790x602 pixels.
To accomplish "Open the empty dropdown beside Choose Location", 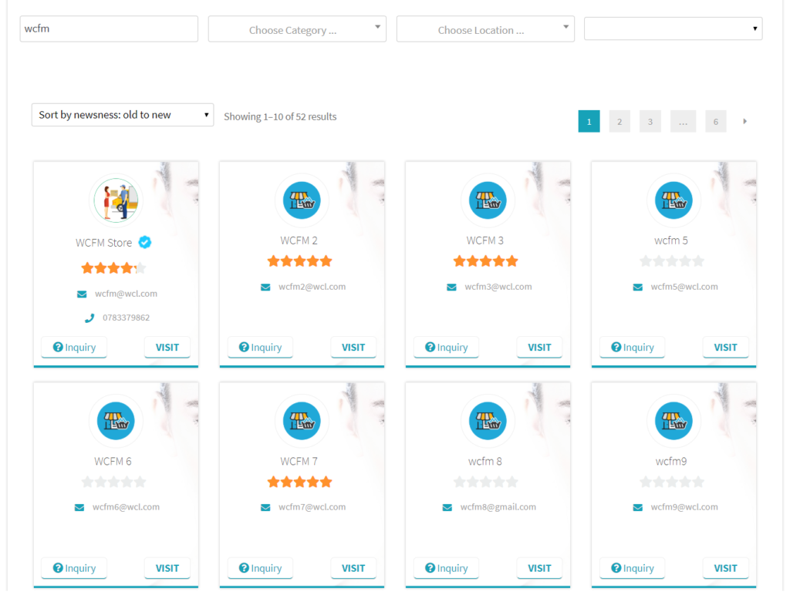I will 673,29.
